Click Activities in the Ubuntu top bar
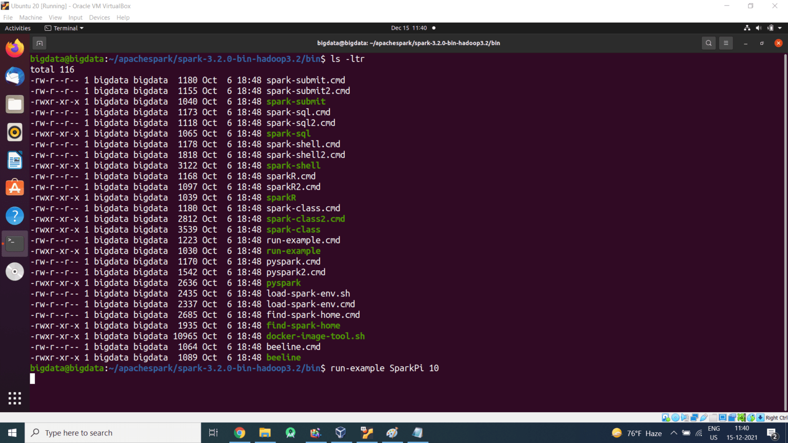Viewport: 788px width, 443px height. [x=18, y=28]
